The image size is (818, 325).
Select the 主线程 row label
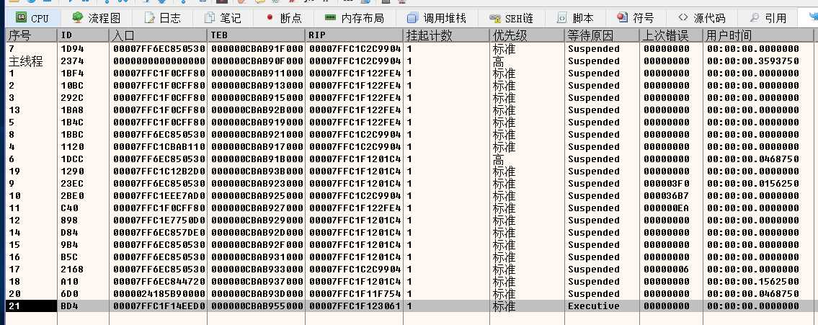point(25,61)
